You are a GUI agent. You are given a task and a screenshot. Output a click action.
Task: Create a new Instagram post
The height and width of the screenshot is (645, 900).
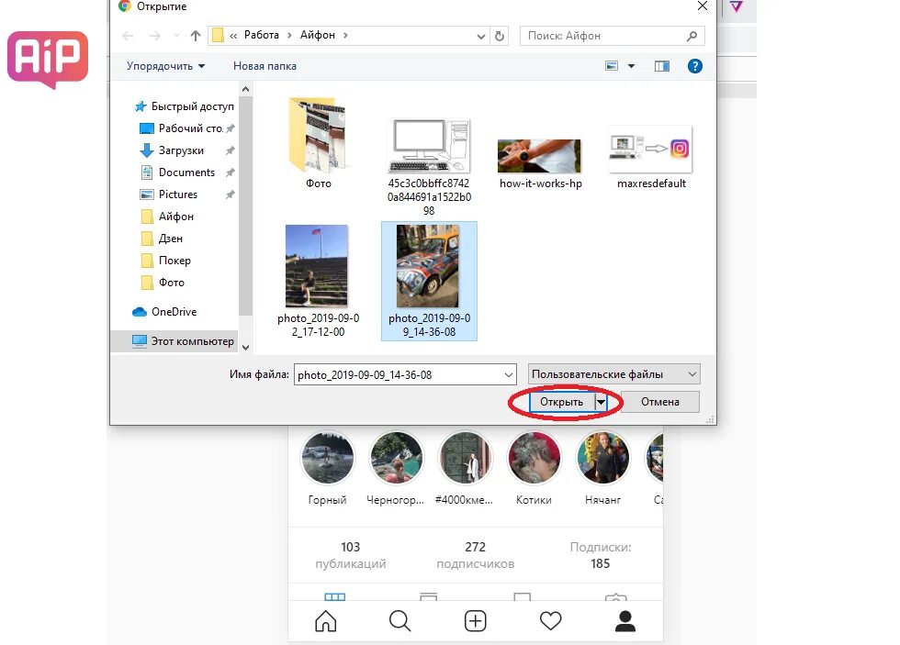coord(476,621)
